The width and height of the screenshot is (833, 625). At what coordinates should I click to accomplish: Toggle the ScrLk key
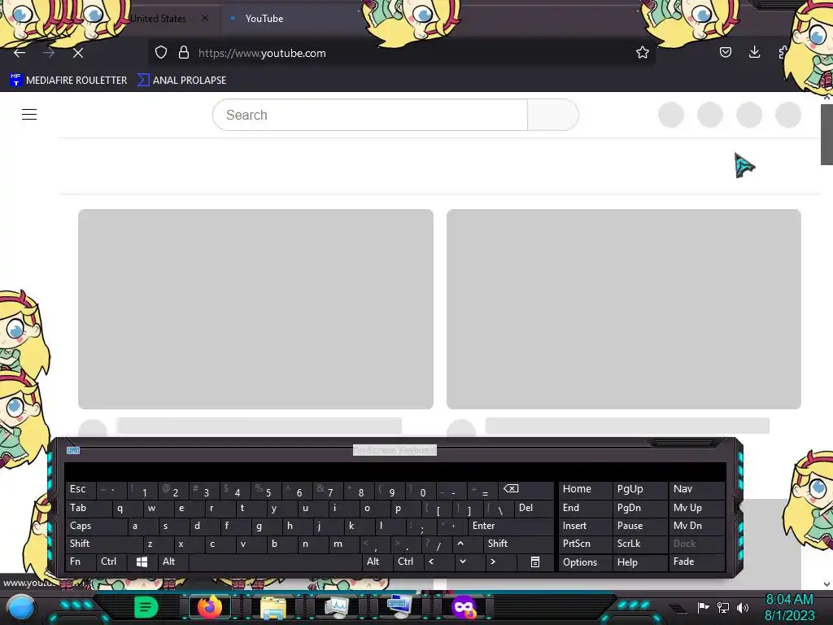639,544
